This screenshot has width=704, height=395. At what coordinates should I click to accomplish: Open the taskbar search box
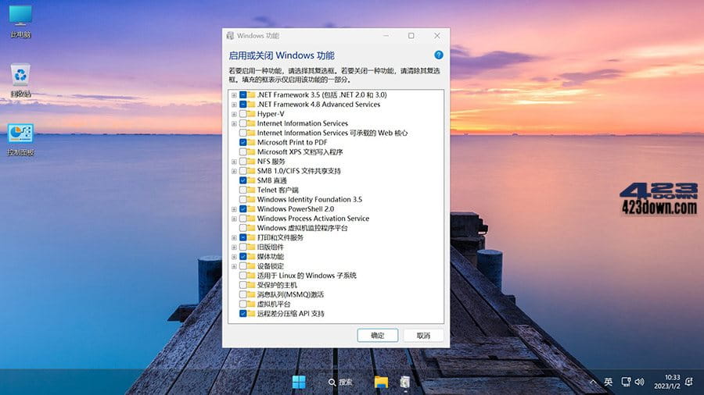(x=340, y=382)
